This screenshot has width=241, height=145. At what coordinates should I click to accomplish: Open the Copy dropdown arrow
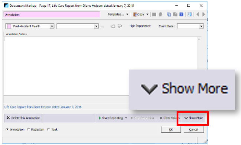click(x=147, y=14)
